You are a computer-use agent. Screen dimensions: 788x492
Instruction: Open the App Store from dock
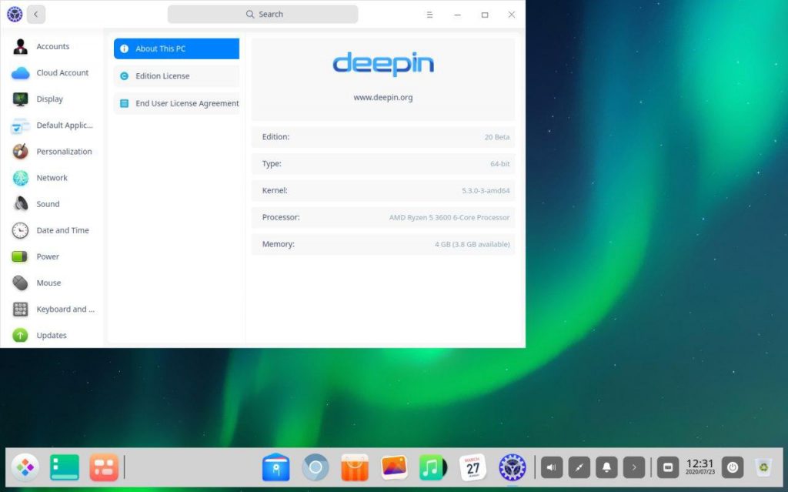click(x=355, y=467)
